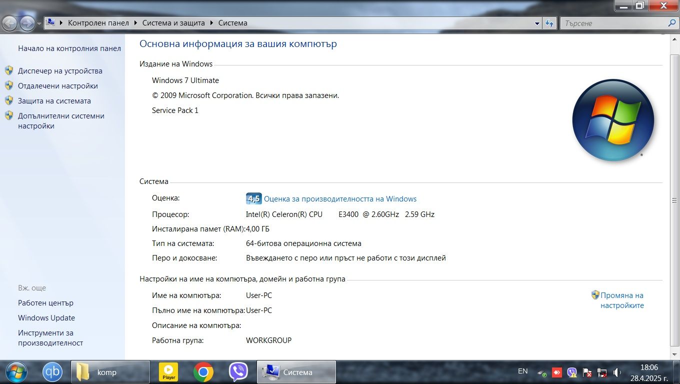Click the 4,00 ГБ RAM value
This screenshot has width=680, height=384.
click(257, 229)
